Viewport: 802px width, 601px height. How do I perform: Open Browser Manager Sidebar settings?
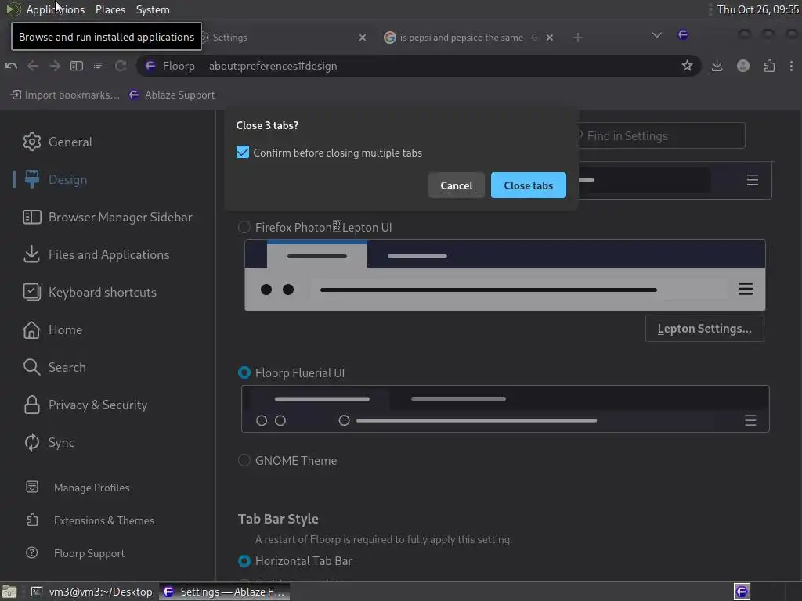point(107,218)
